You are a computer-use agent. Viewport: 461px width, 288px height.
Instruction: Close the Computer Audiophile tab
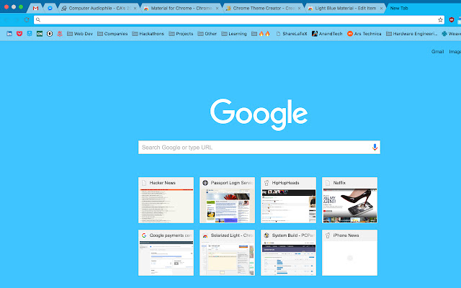pyautogui.click(x=135, y=9)
